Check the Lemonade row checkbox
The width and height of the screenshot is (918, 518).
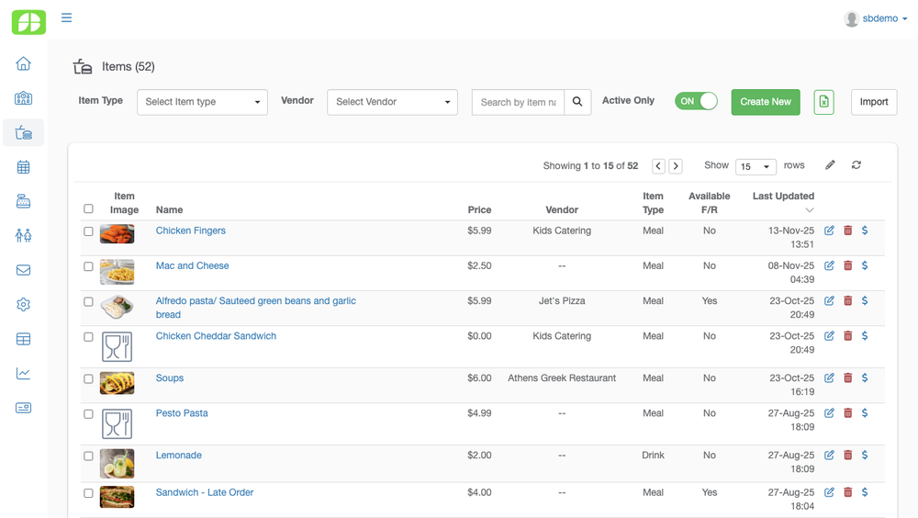pos(88,456)
